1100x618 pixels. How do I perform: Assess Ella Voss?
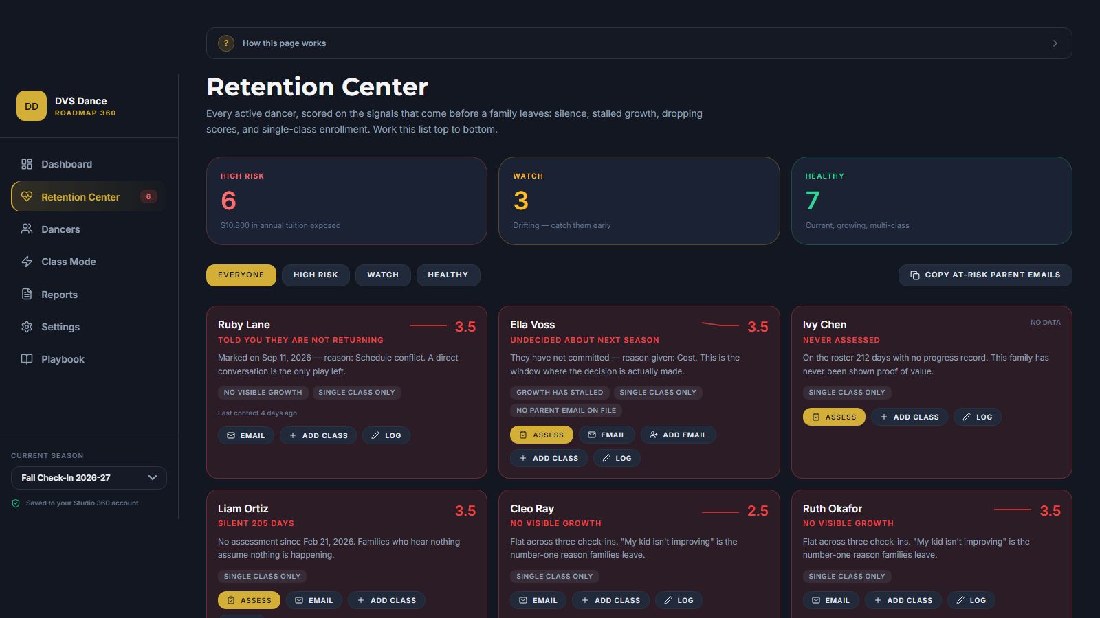tap(542, 435)
